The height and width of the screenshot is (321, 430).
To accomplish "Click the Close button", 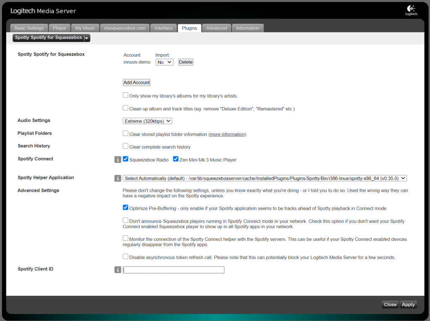I will (390, 305).
